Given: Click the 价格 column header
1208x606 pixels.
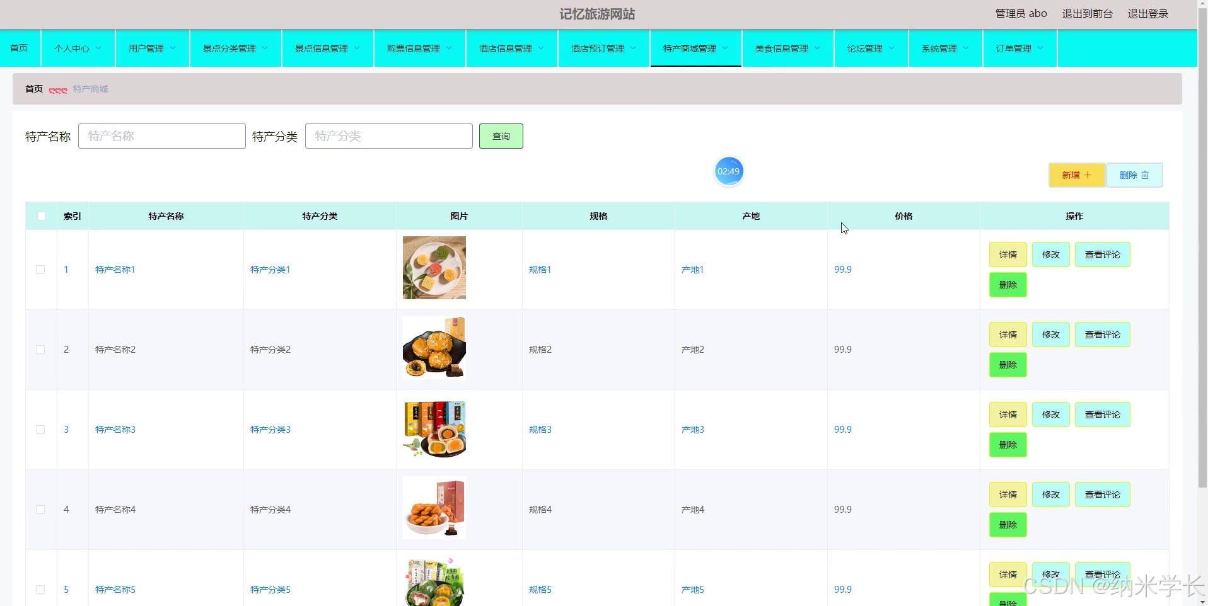Looking at the screenshot, I should coord(903,216).
